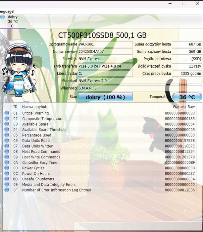Select Media and Data Integrity Errors name

click(49, 184)
